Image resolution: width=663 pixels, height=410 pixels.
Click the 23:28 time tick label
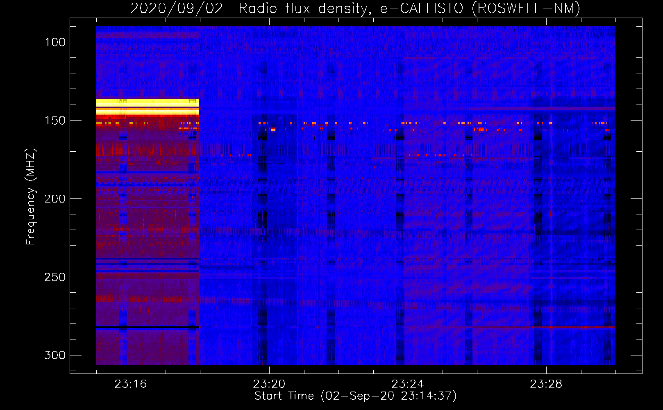pos(546,384)
